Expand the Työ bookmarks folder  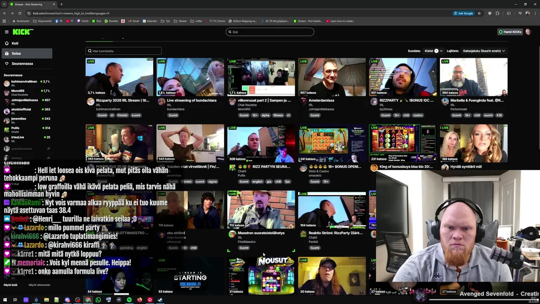pyautogui.click(x=165, y=21)
